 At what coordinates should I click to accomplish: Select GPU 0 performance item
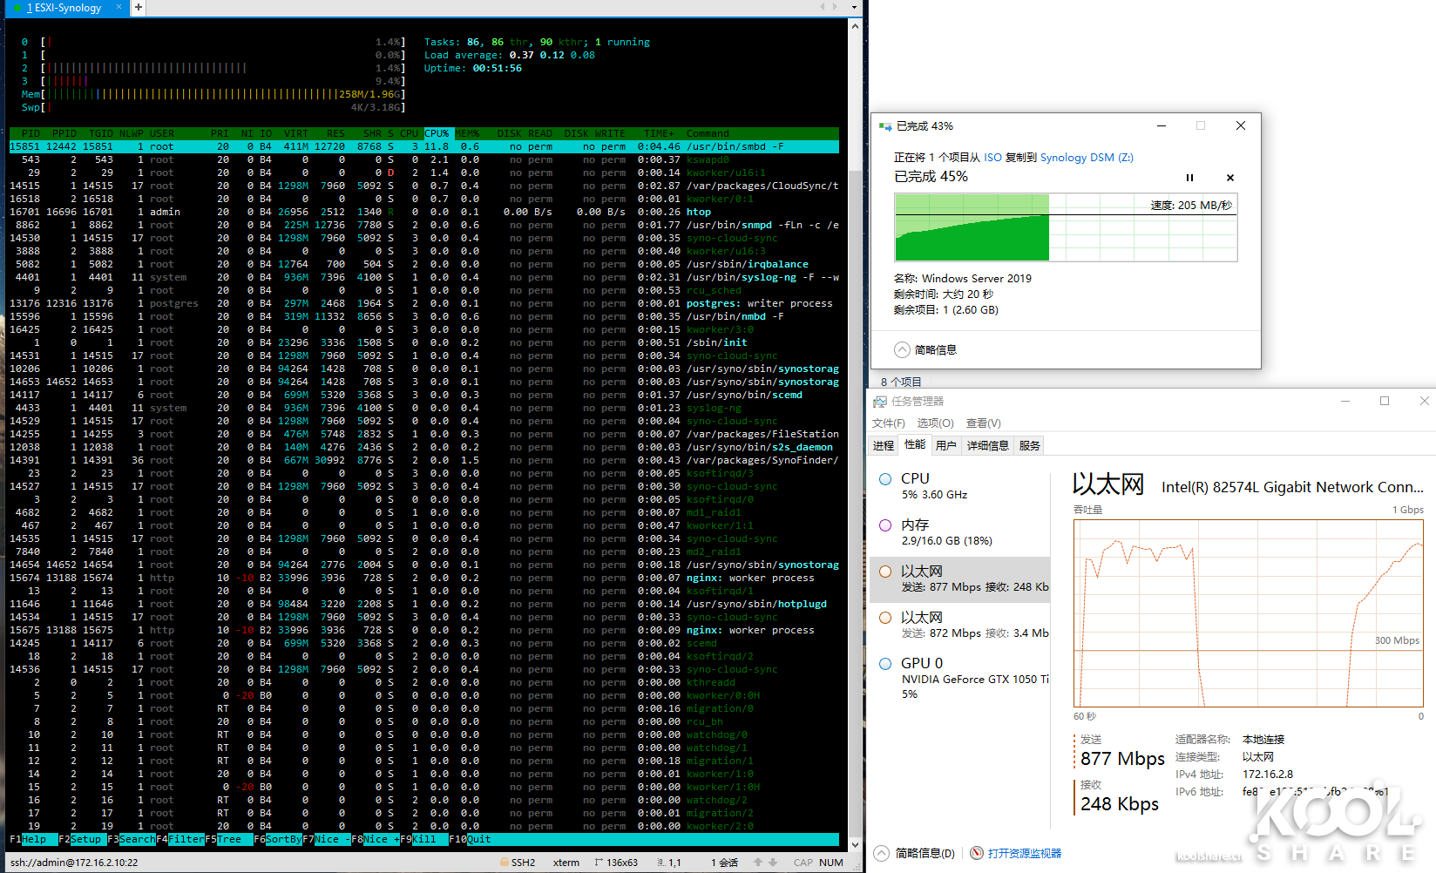click(x=960, y=678)
